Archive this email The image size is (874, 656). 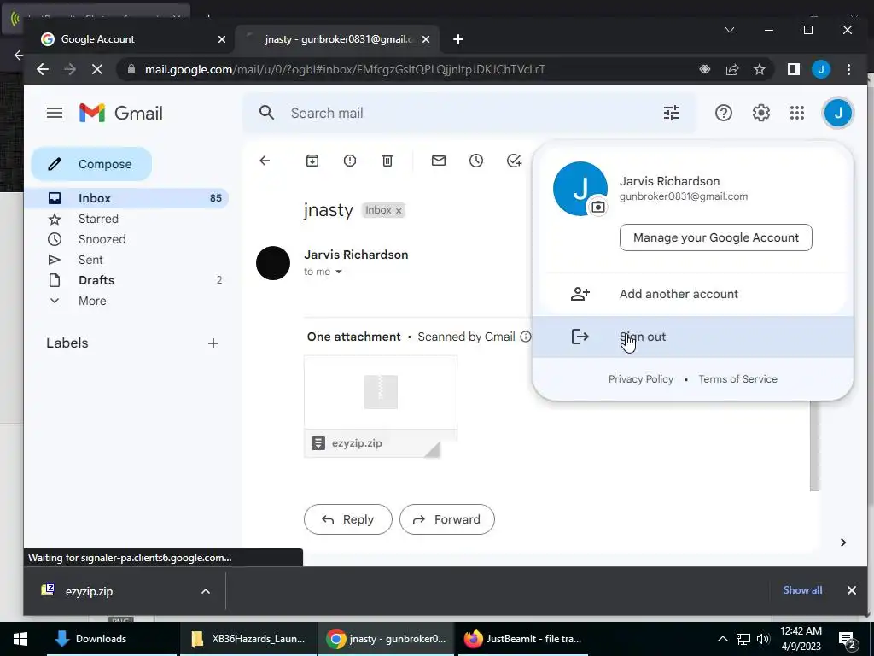(312, 161)
